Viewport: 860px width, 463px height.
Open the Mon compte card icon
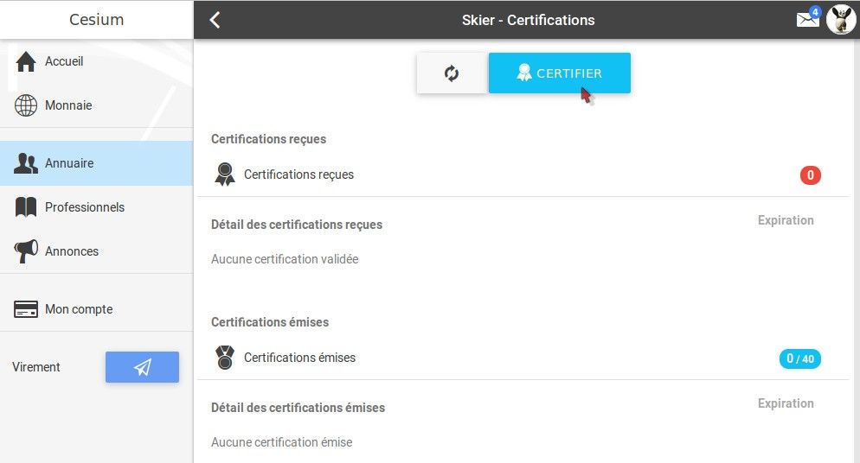coord(26,309)
